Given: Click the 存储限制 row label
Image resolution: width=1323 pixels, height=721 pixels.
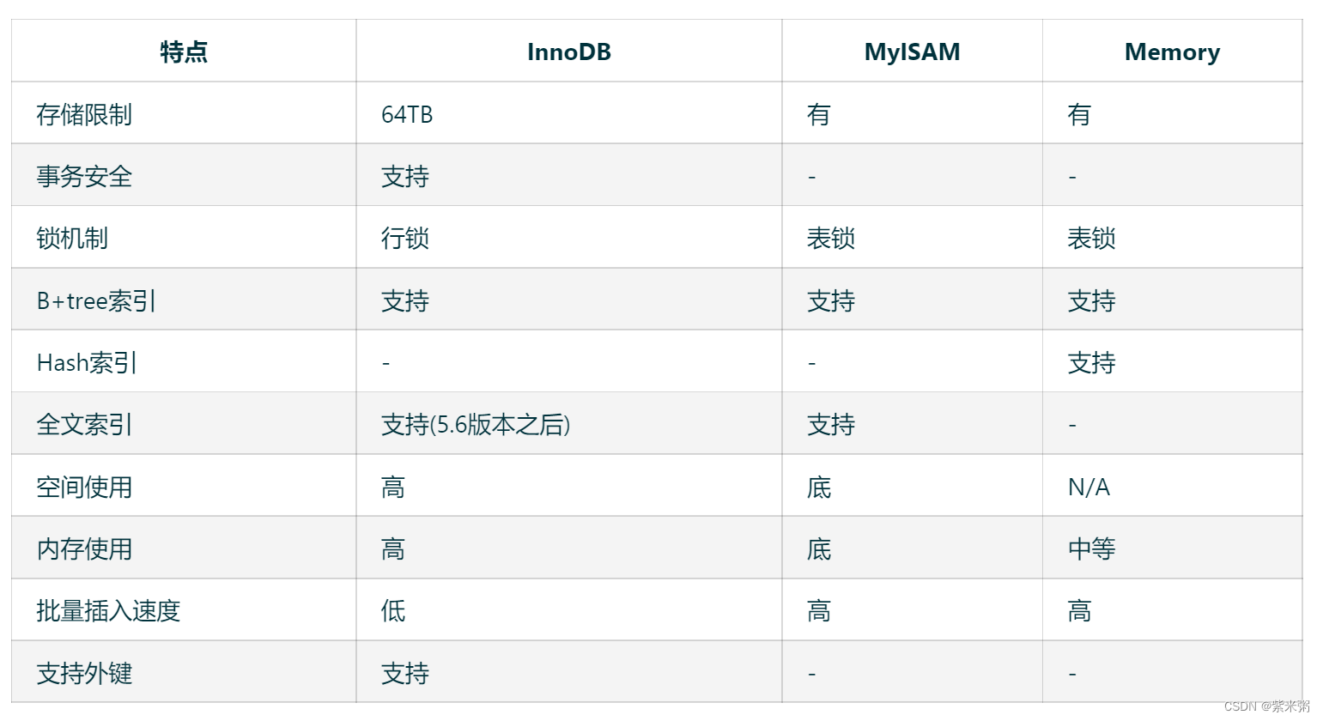Looking at the screenshot, I should point(84,114).
